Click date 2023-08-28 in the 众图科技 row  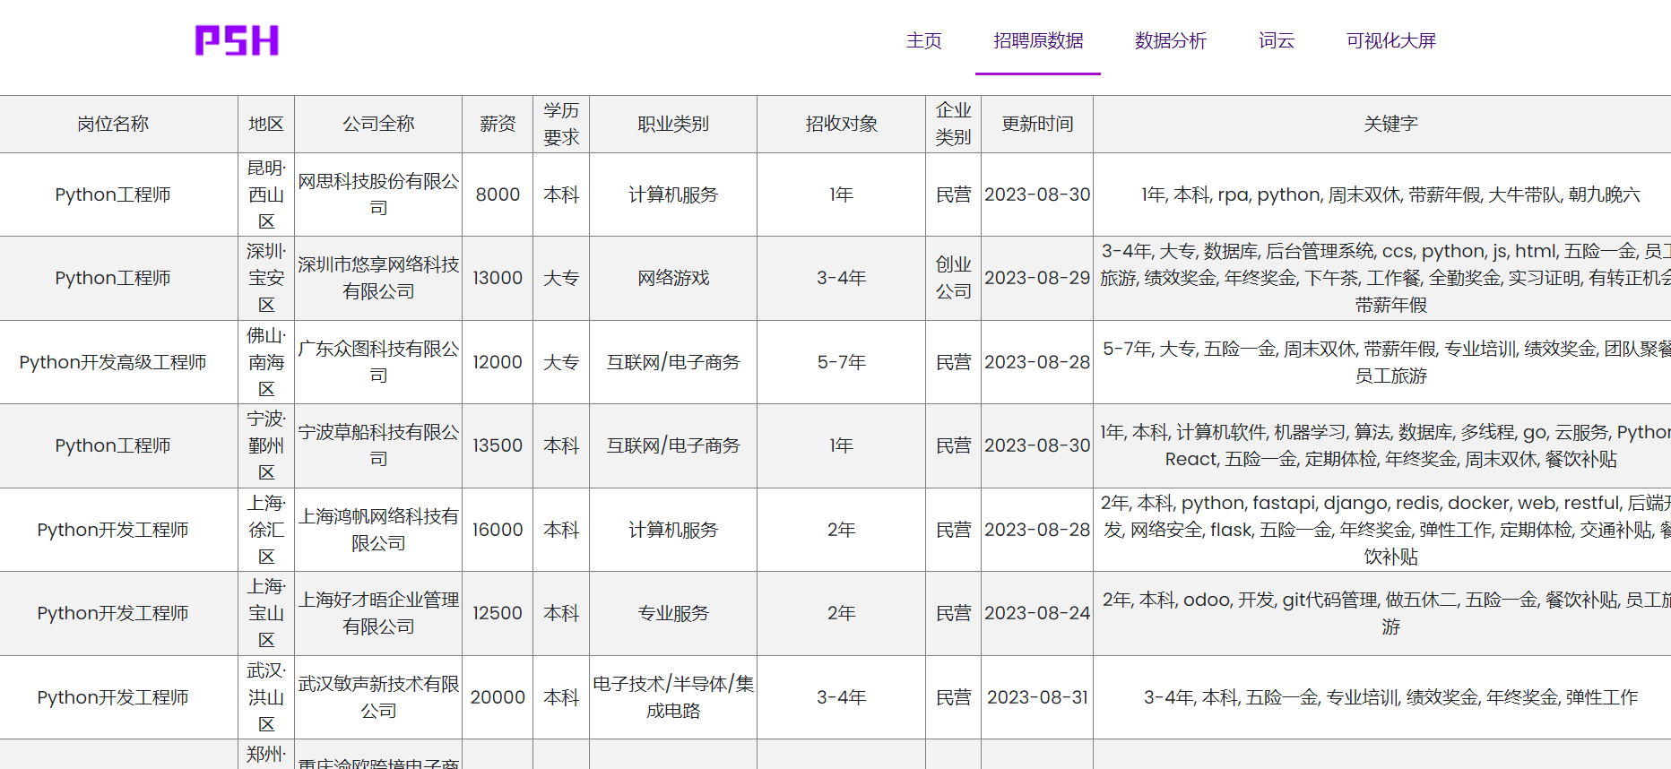[1037, 362]
